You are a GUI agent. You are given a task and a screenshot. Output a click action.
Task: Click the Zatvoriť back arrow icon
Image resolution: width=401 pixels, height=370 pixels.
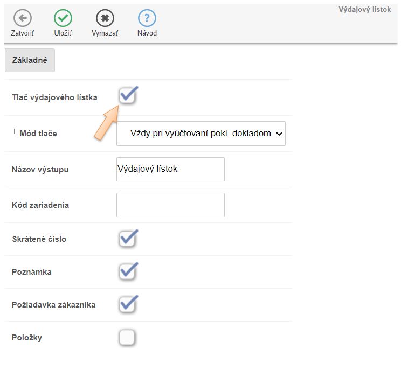[22, 18]
